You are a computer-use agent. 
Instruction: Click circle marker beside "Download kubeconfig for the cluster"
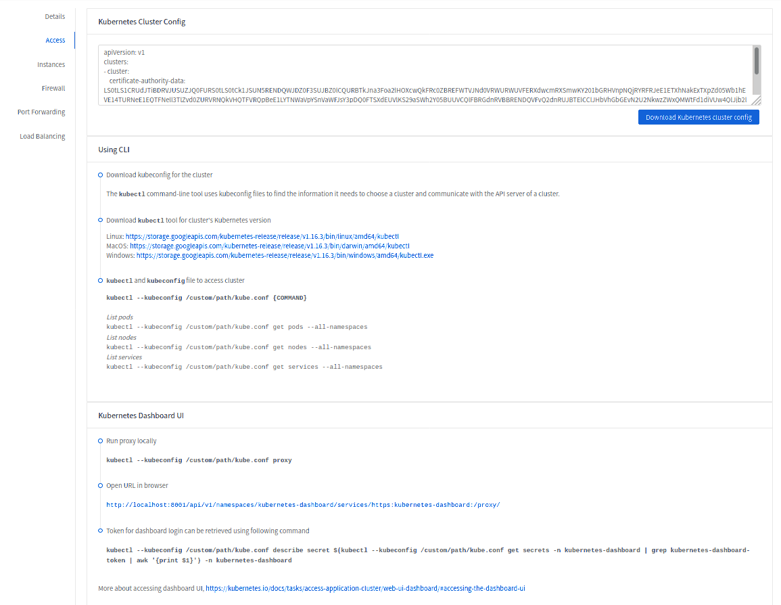tap(100, 175)
